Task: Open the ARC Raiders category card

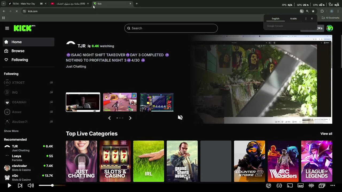Action: click(283, 161)
